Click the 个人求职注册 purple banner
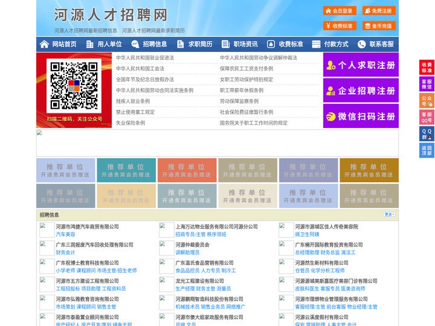The image size is (435, 326). pos(361,65)
